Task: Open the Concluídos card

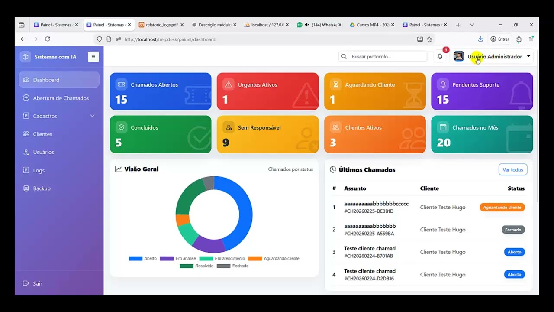Action: pyautogui.click(x=161, y=134)
